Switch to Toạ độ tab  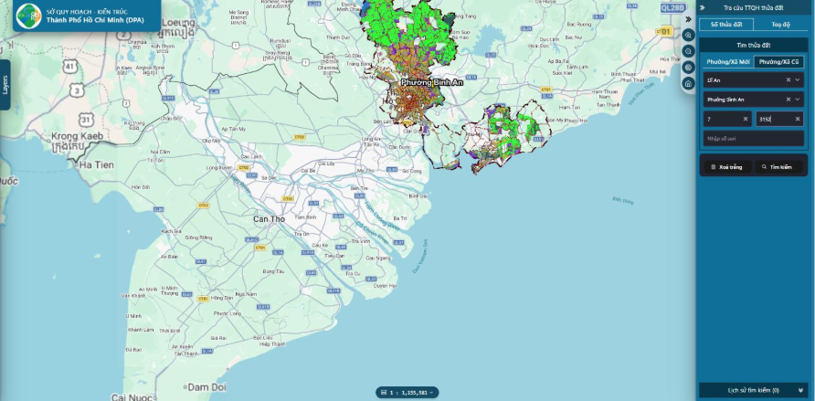pyautogui.click(x=780, y=25)
